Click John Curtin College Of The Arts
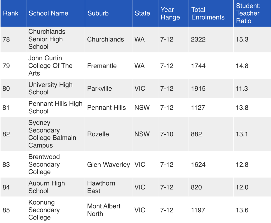Screen dimensions: 271x223 point(50,66)
